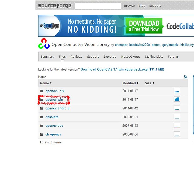Open author garybradski's profile
This screenshot has height=169, width=194.
pyautogui.click(x=170, y=45)
